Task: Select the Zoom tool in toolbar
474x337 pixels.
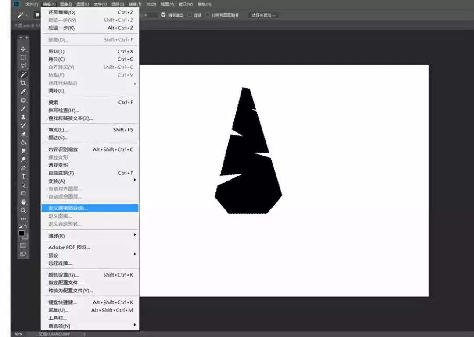Action: point(23,210)
